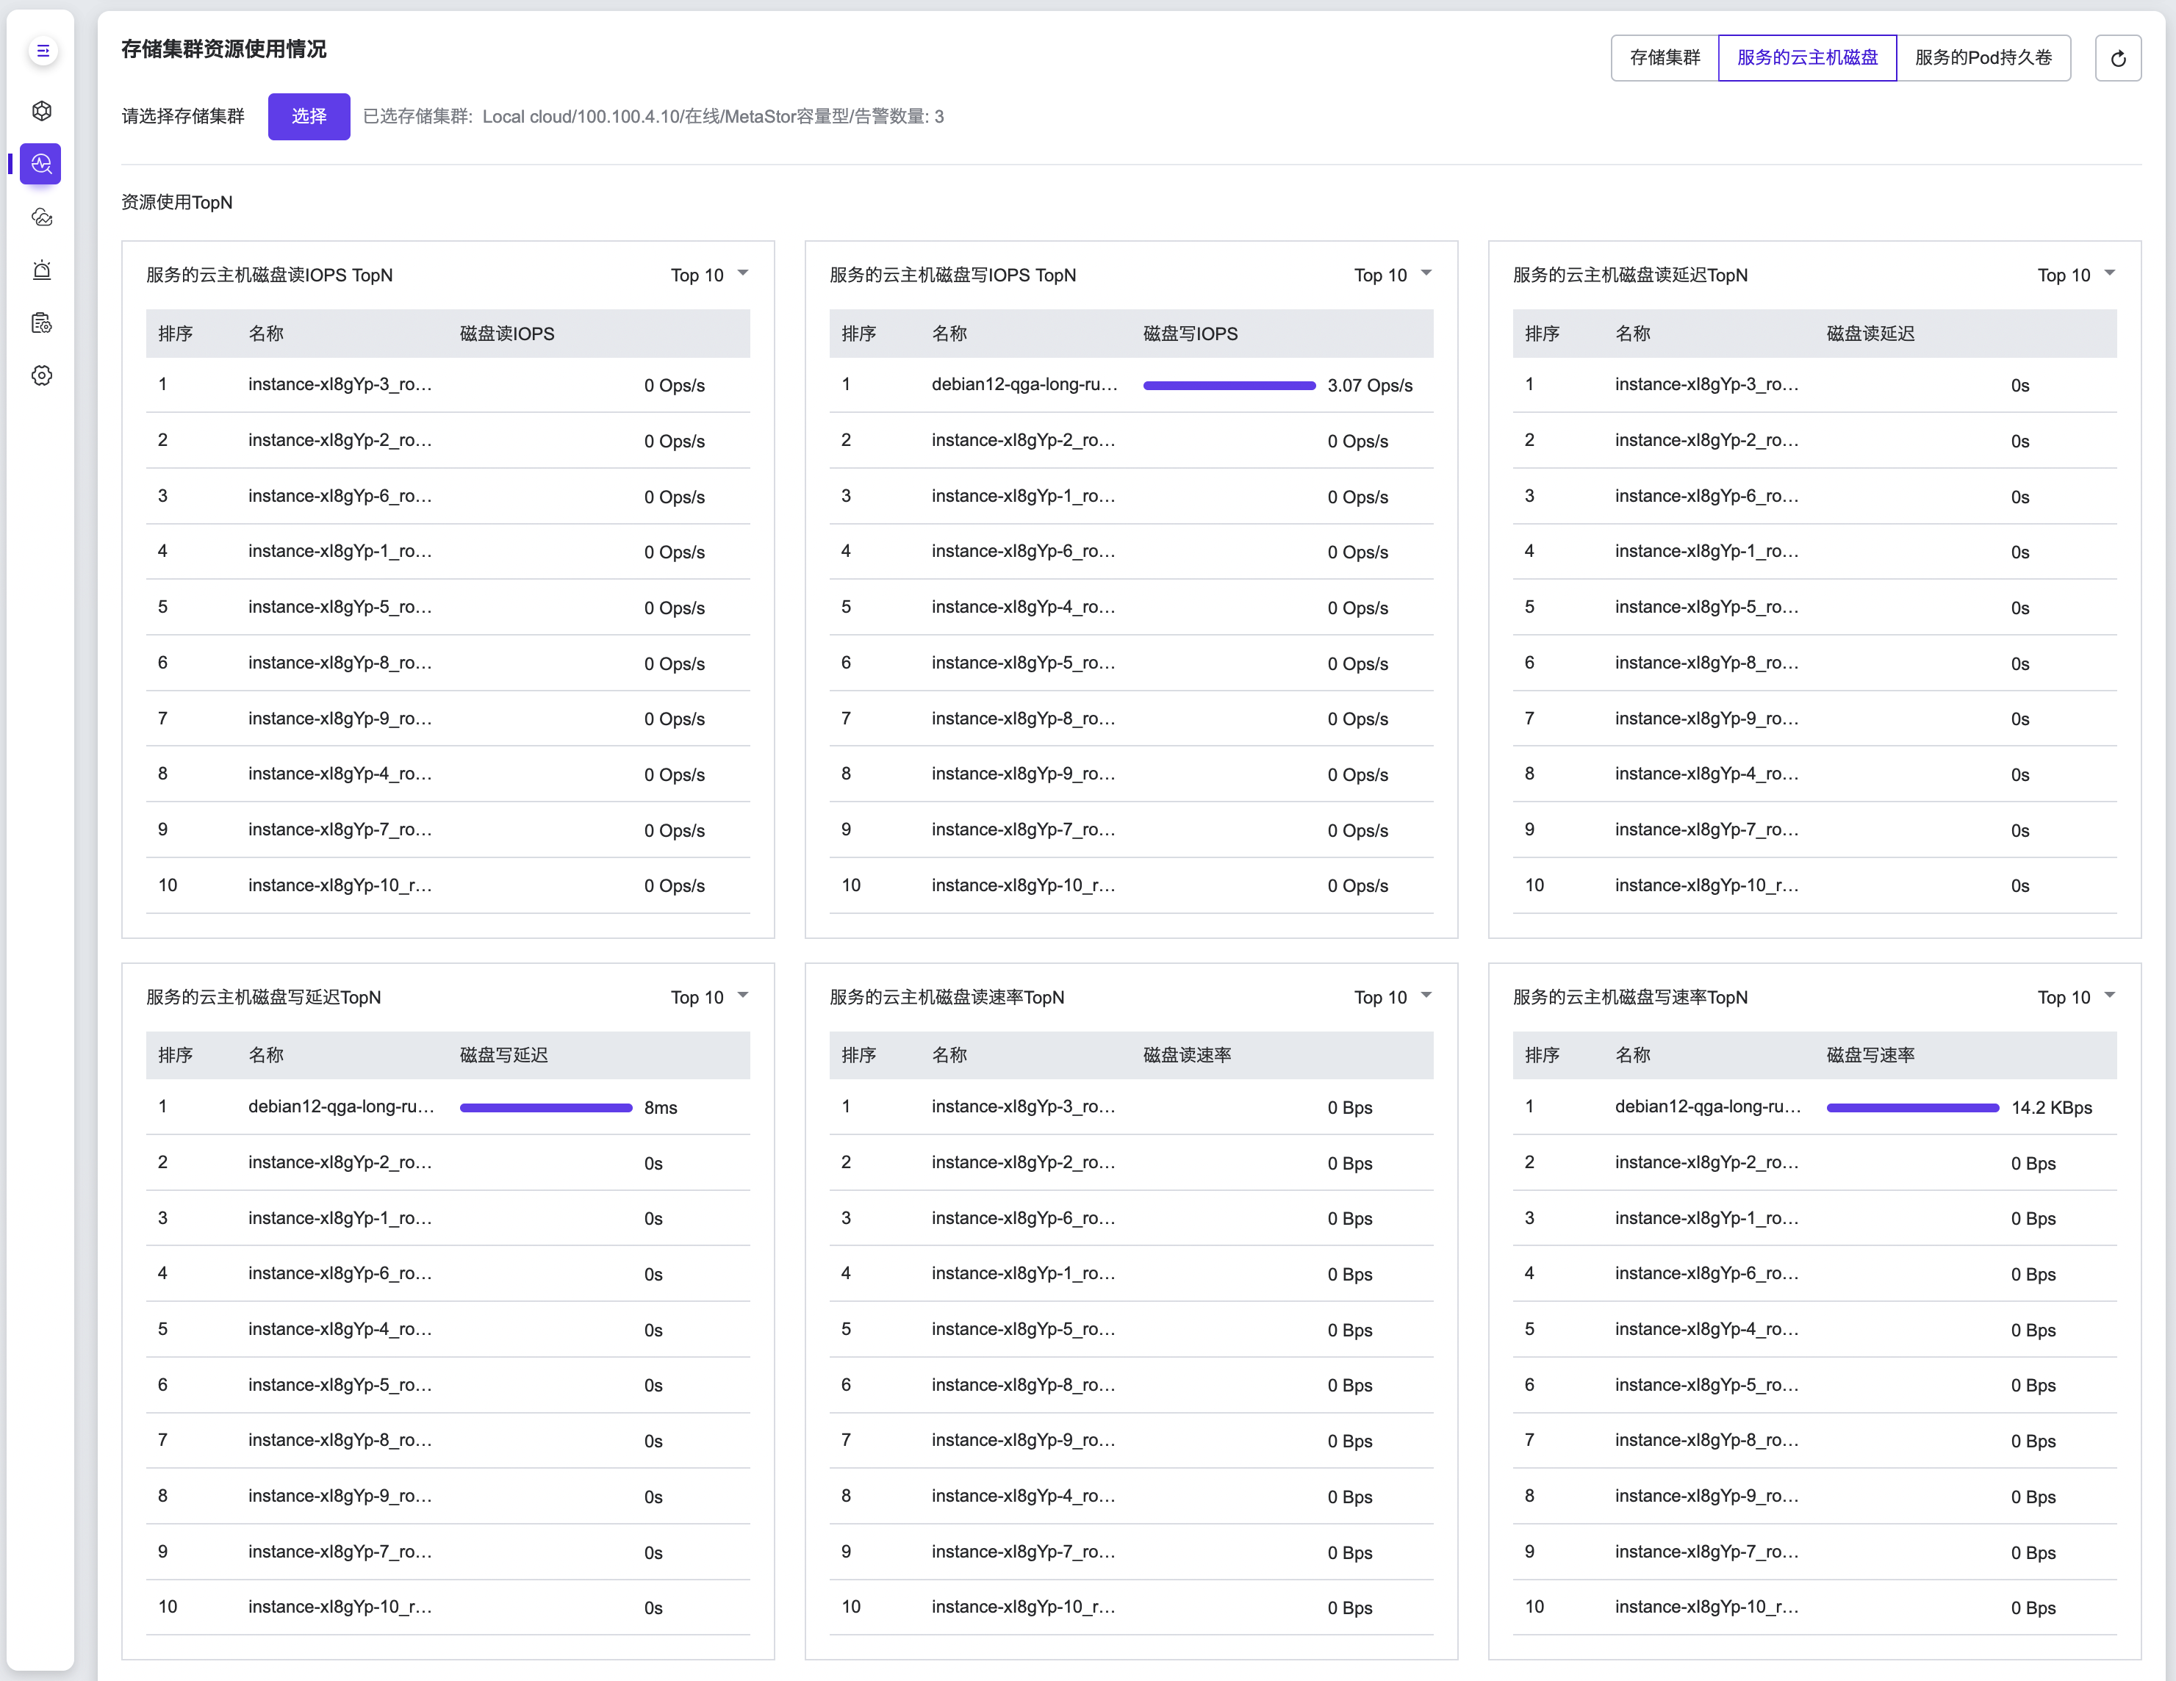Click instance-xl8gYp-3_ro… in 磁盘读速率 table

pos(1023,1106)
